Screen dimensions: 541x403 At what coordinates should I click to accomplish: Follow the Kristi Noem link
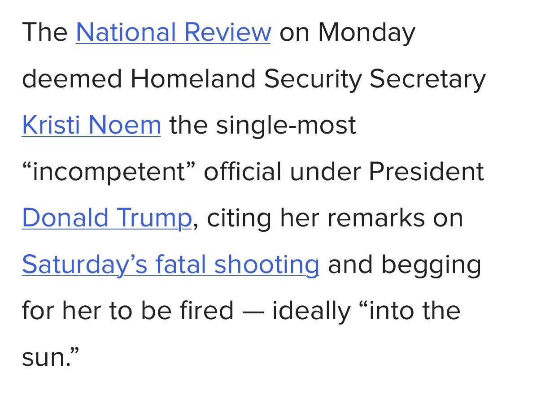click(x=91, y=125)
